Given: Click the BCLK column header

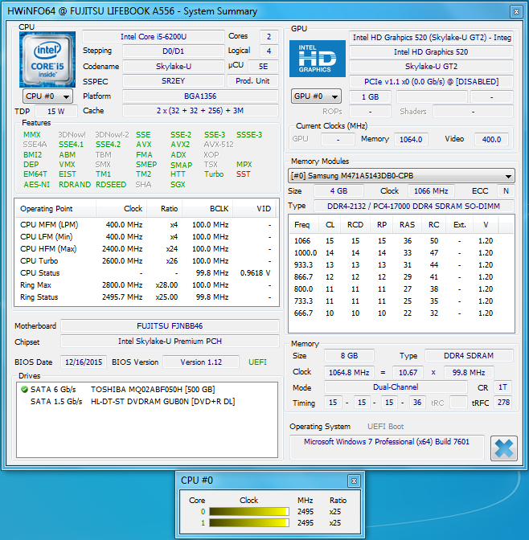Looking at the screenshot, I should click(207, 209).
